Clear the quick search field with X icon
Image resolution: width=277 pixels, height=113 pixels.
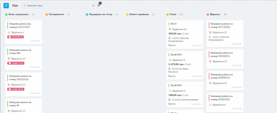click(x=94, y=6)
